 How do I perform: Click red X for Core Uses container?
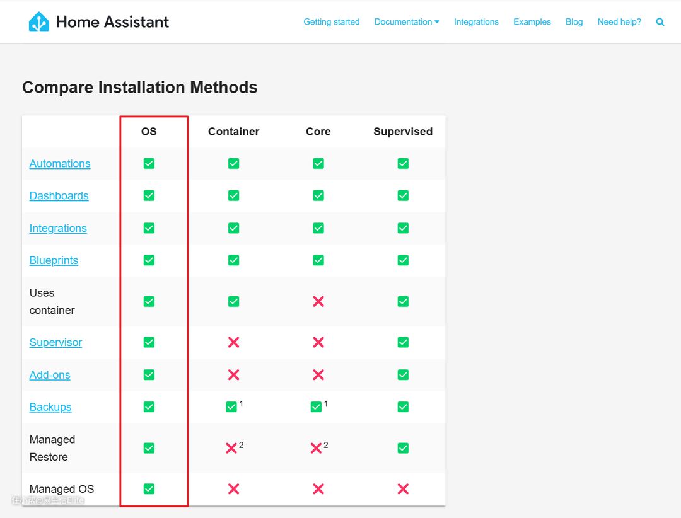(x=318, y=301)
